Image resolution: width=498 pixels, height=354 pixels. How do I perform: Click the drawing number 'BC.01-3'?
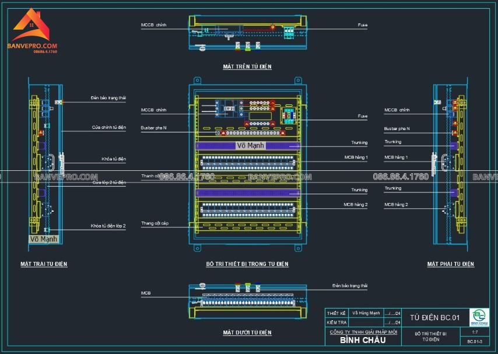(x=475, y=341)
